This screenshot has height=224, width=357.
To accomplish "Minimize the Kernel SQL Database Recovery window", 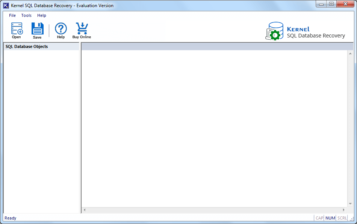I will pos(321,4).
